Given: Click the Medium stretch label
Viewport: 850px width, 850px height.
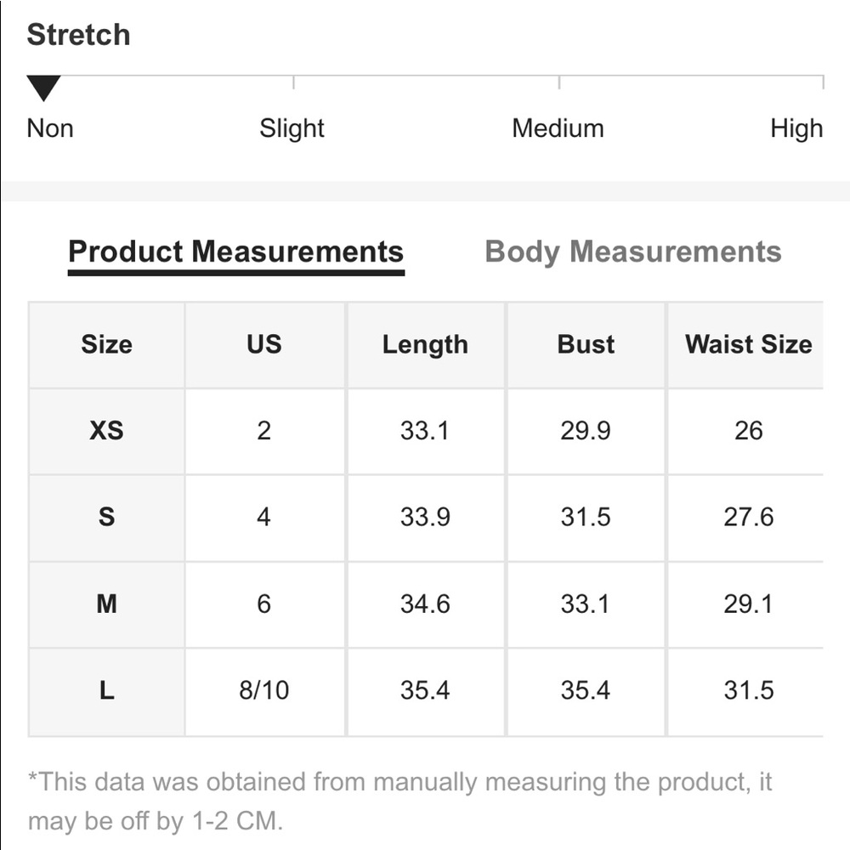Looking at the screenshot, I should (558, 128).
